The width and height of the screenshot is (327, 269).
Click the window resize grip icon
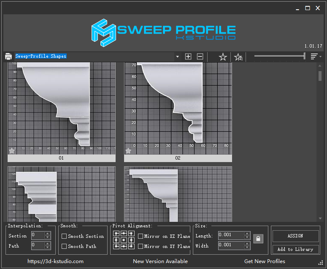(321, 263)
